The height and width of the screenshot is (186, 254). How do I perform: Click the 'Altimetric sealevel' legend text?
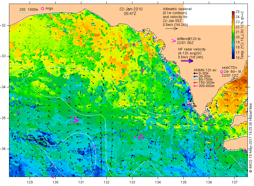pos(177,9)
